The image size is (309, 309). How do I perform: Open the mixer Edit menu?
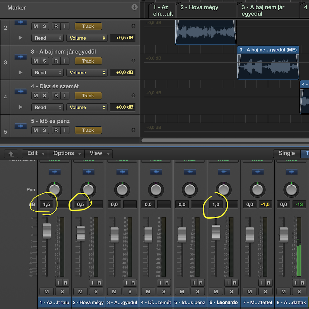coord(35,153)
